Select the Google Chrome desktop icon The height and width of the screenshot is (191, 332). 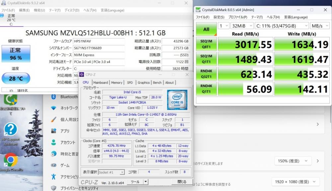tap(11, 163)
